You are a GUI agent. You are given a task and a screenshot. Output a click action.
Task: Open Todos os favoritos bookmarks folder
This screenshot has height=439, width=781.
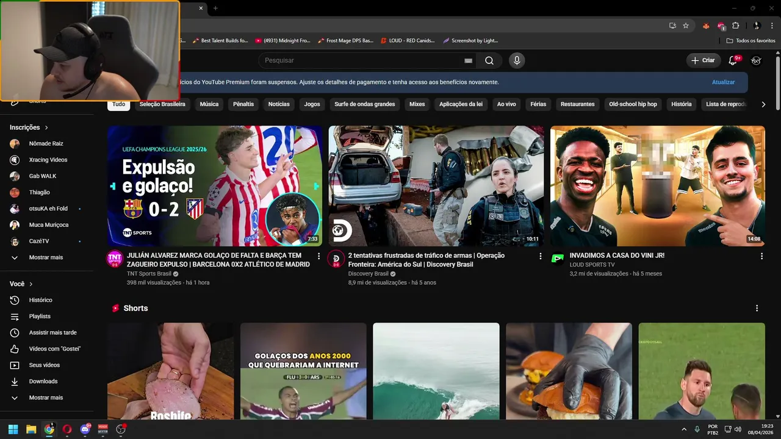point(751,40)
